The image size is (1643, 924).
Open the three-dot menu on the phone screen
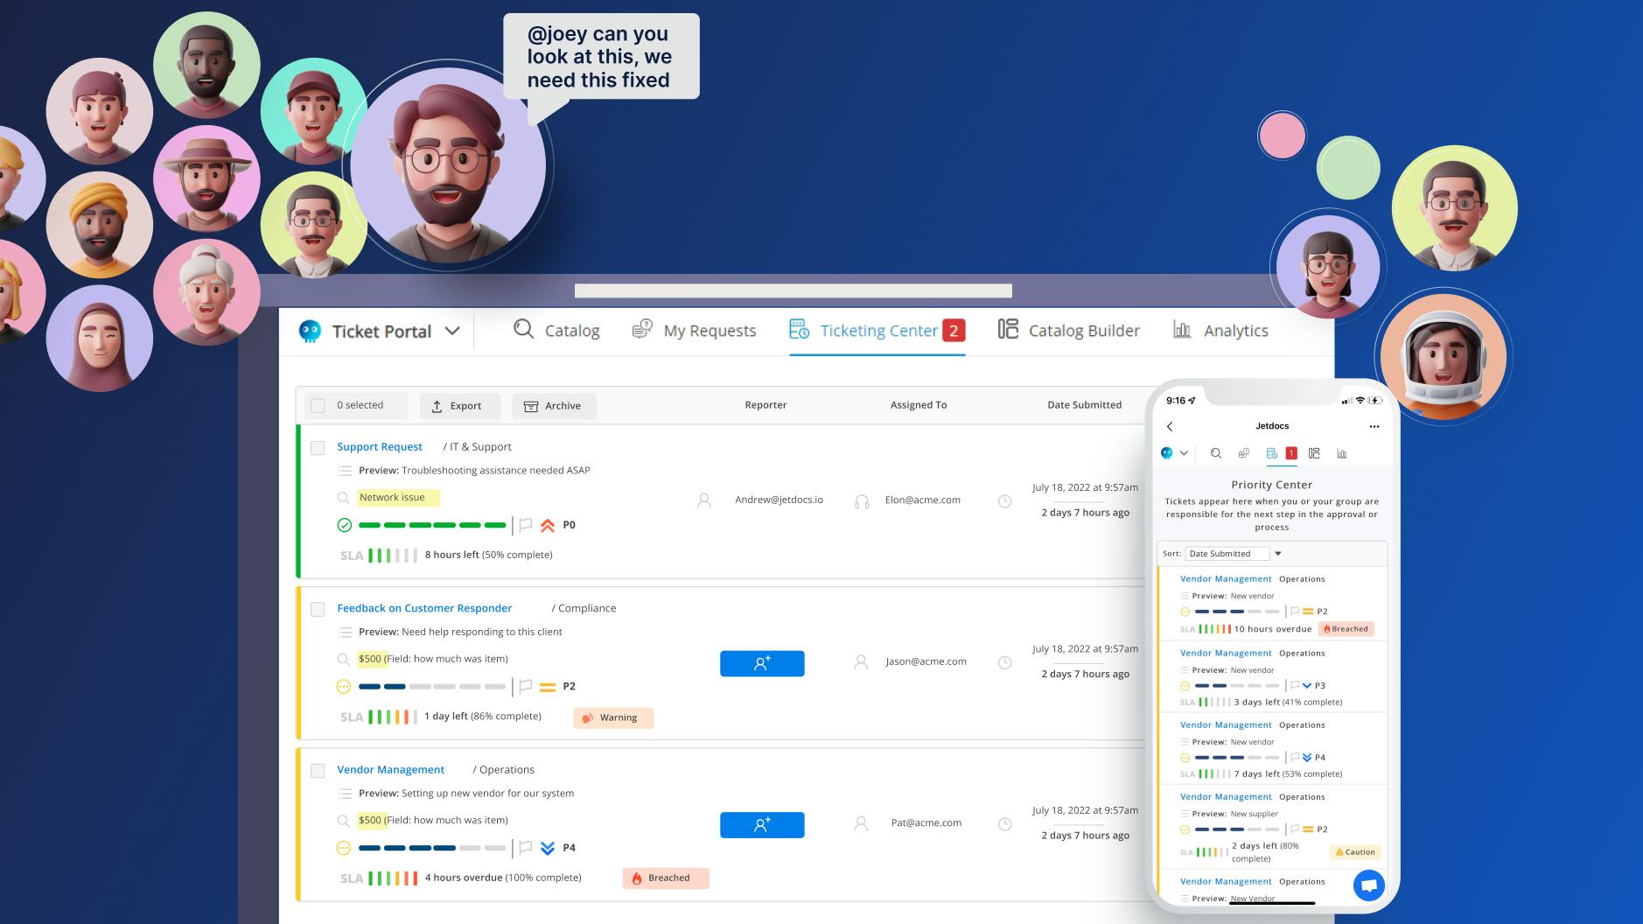click(x=1374, y=426)
